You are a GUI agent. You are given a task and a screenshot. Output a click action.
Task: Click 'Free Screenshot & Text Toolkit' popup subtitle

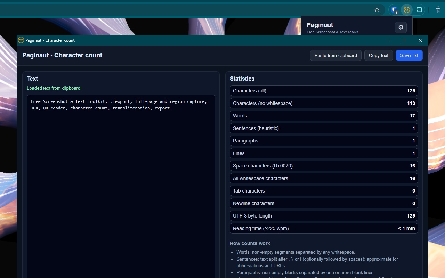[x=332, y=32]
